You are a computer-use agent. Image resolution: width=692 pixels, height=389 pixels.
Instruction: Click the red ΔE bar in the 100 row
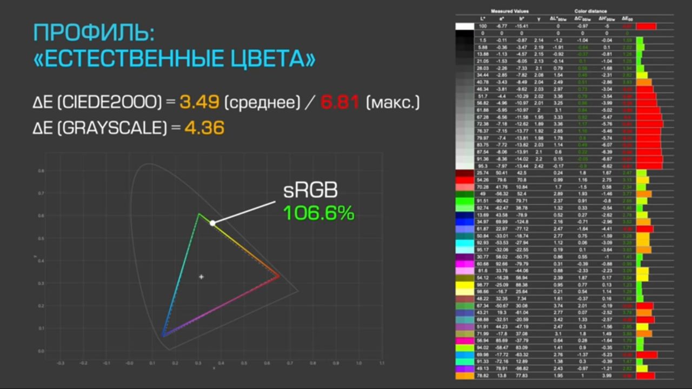tap(646, 26)
